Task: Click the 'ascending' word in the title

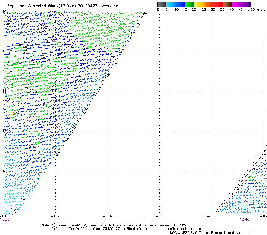Action: click(109, 6)
